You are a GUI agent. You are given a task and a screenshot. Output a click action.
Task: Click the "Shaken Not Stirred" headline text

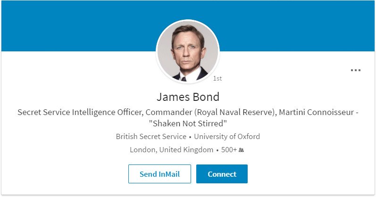click(x=188, y=123)
